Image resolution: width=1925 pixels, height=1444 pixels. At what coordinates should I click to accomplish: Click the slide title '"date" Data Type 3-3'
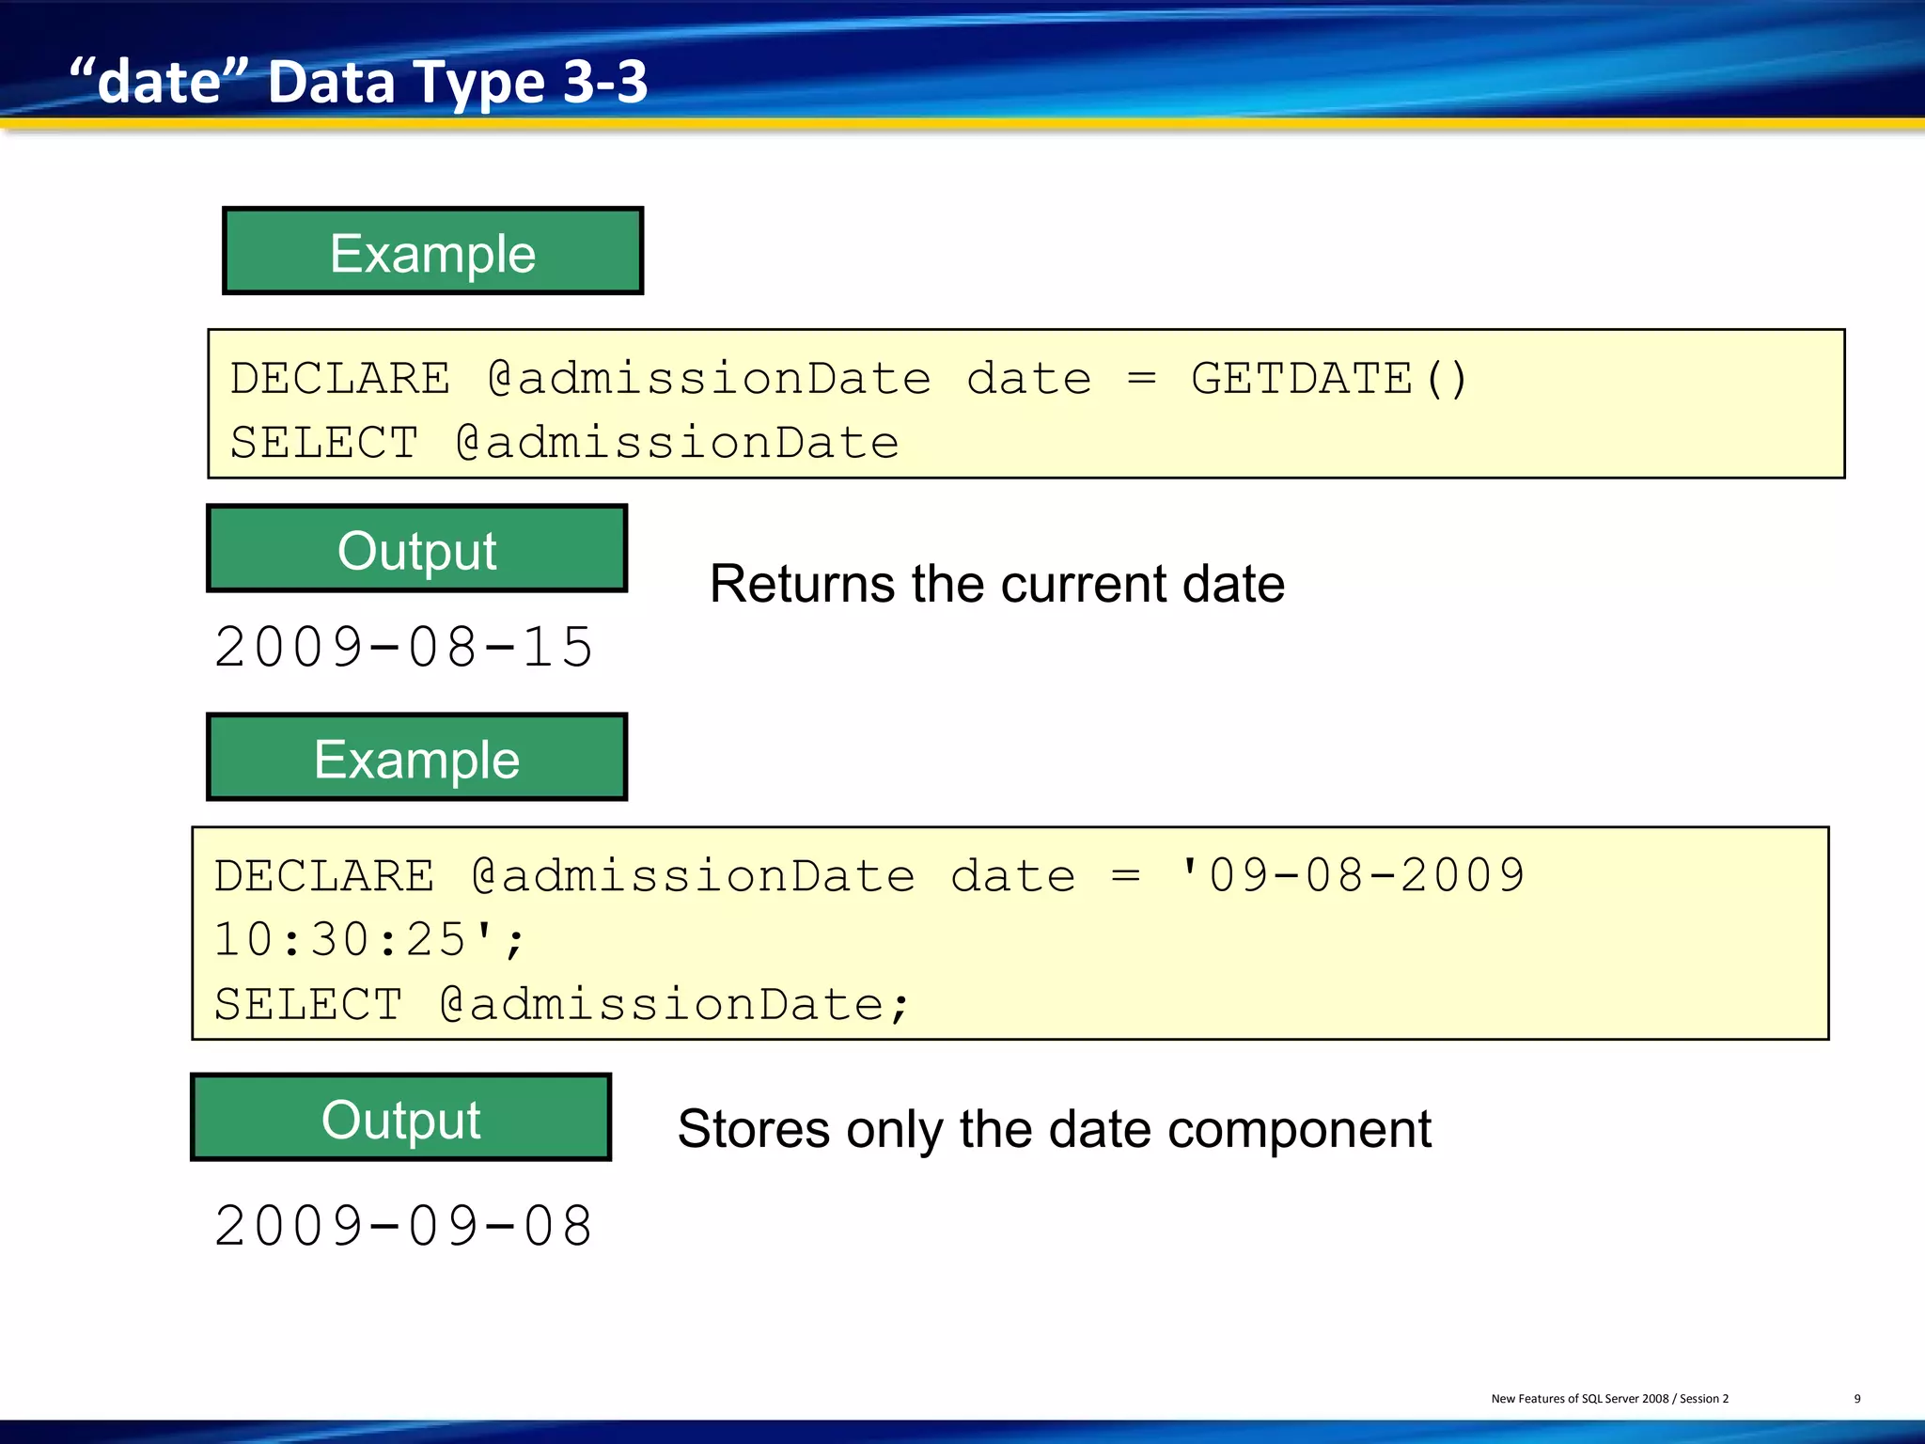pos(358,82)
